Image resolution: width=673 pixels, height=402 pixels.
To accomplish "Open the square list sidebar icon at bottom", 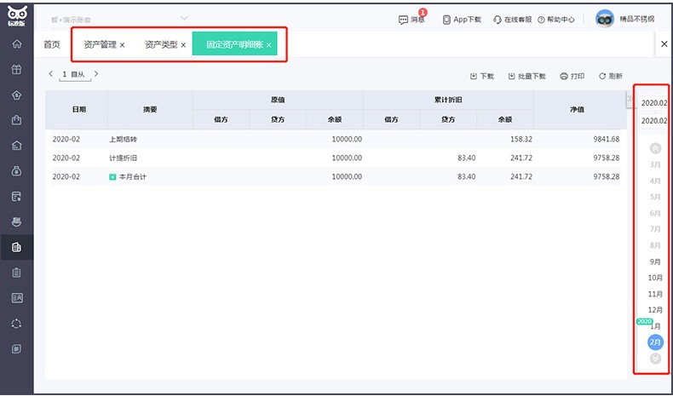I will point(17,349).
